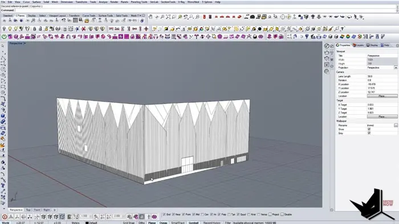
Task: Click the magnifier Zoom Window icon
Action: 174,17
